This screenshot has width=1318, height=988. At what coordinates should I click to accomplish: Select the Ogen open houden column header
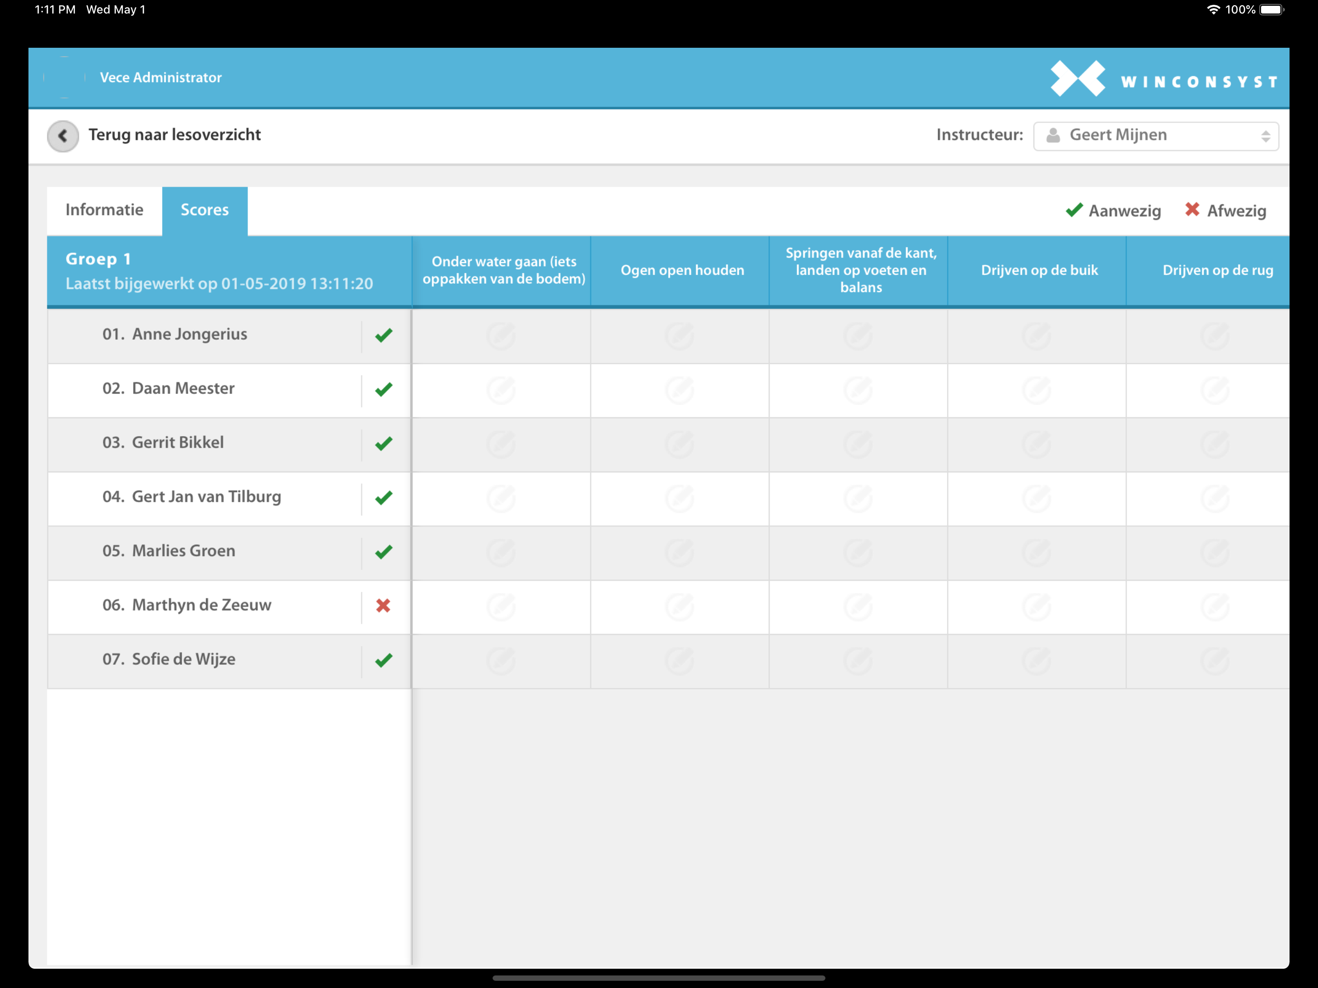(x=680, y=271)
